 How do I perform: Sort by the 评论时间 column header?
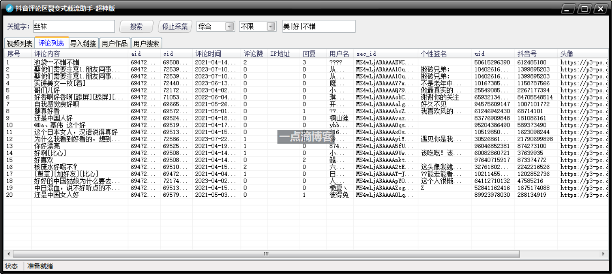217,54
